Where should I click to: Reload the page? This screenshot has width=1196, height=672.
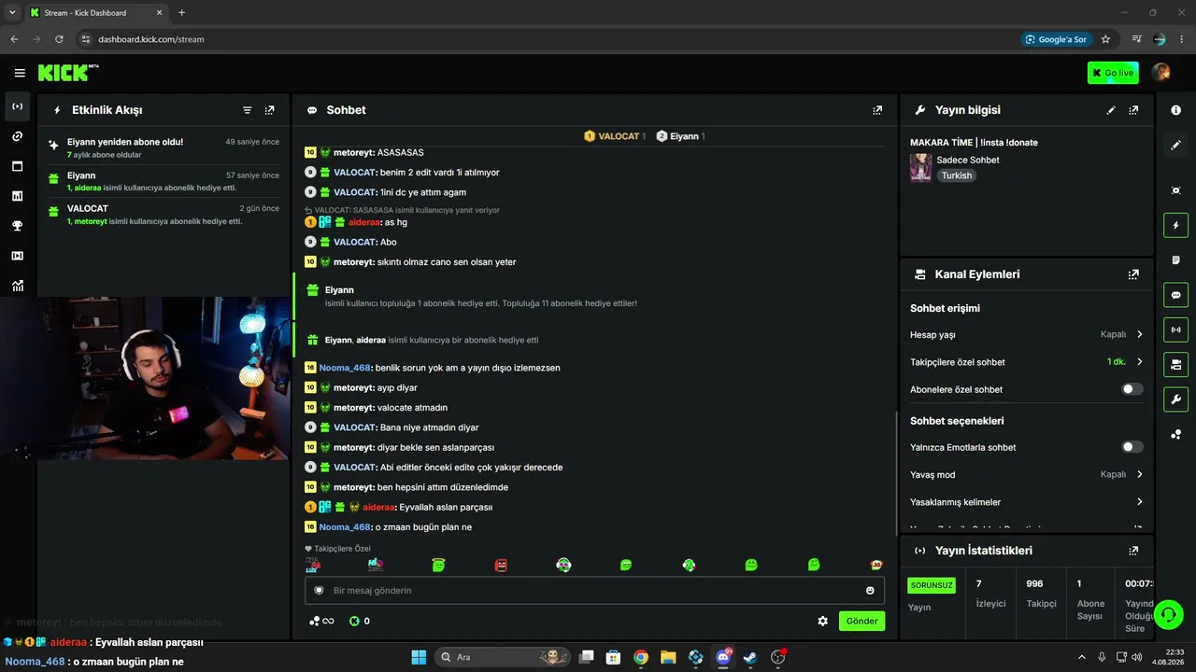point(59,39)
